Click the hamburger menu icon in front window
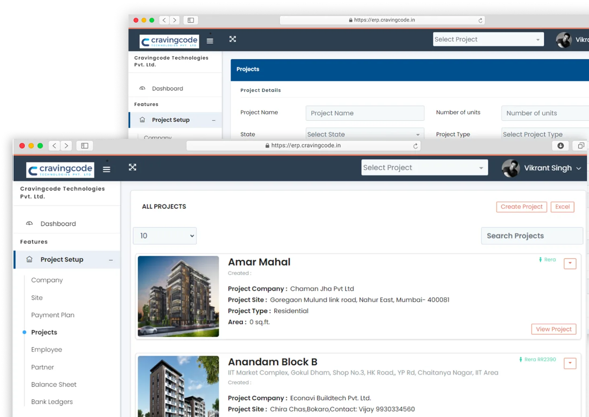The height and width of the screenshot is (417, 589). click(x=106, y=169)
